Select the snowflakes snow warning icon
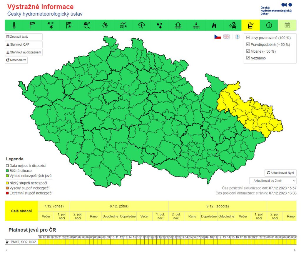 (50, 25)
